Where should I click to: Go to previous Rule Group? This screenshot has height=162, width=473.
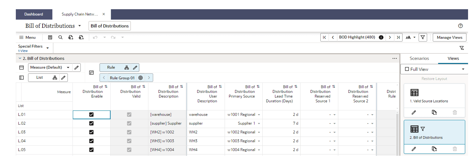pyautogui.click(x=104, y=78)
